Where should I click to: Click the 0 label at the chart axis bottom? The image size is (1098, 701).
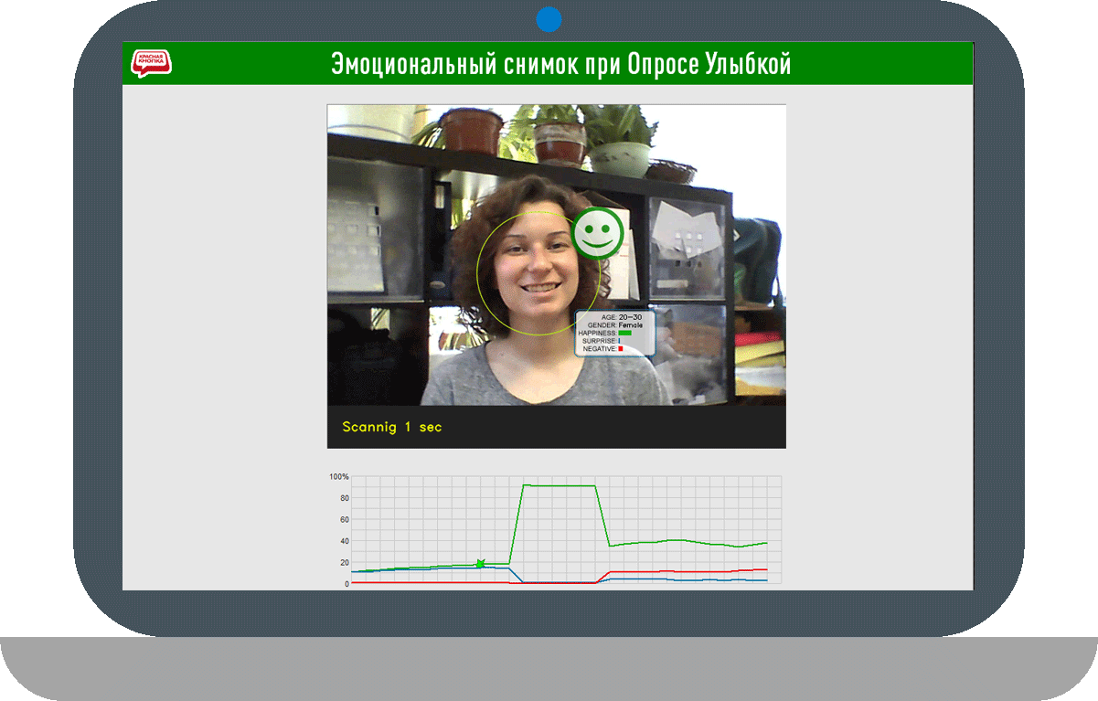346,583
